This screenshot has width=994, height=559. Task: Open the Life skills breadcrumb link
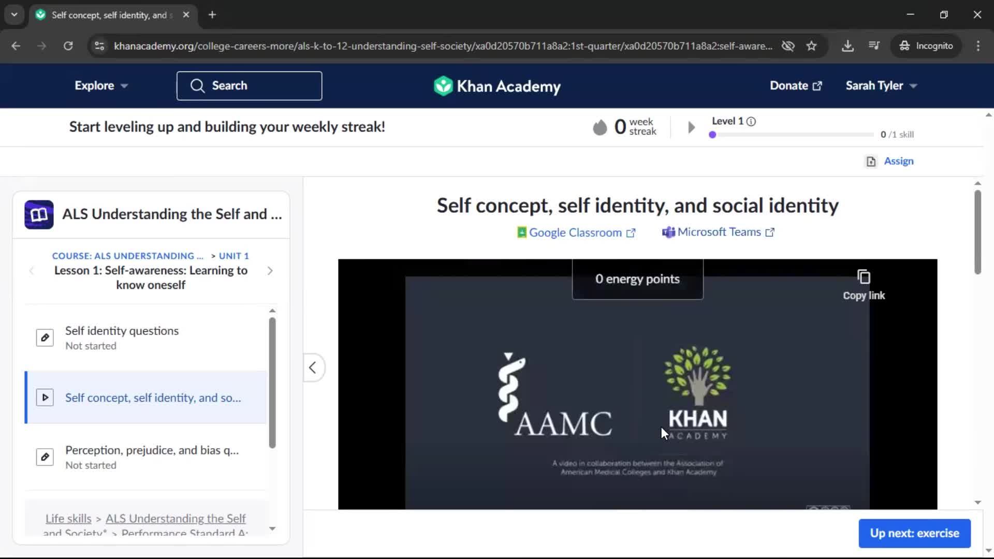68,518
